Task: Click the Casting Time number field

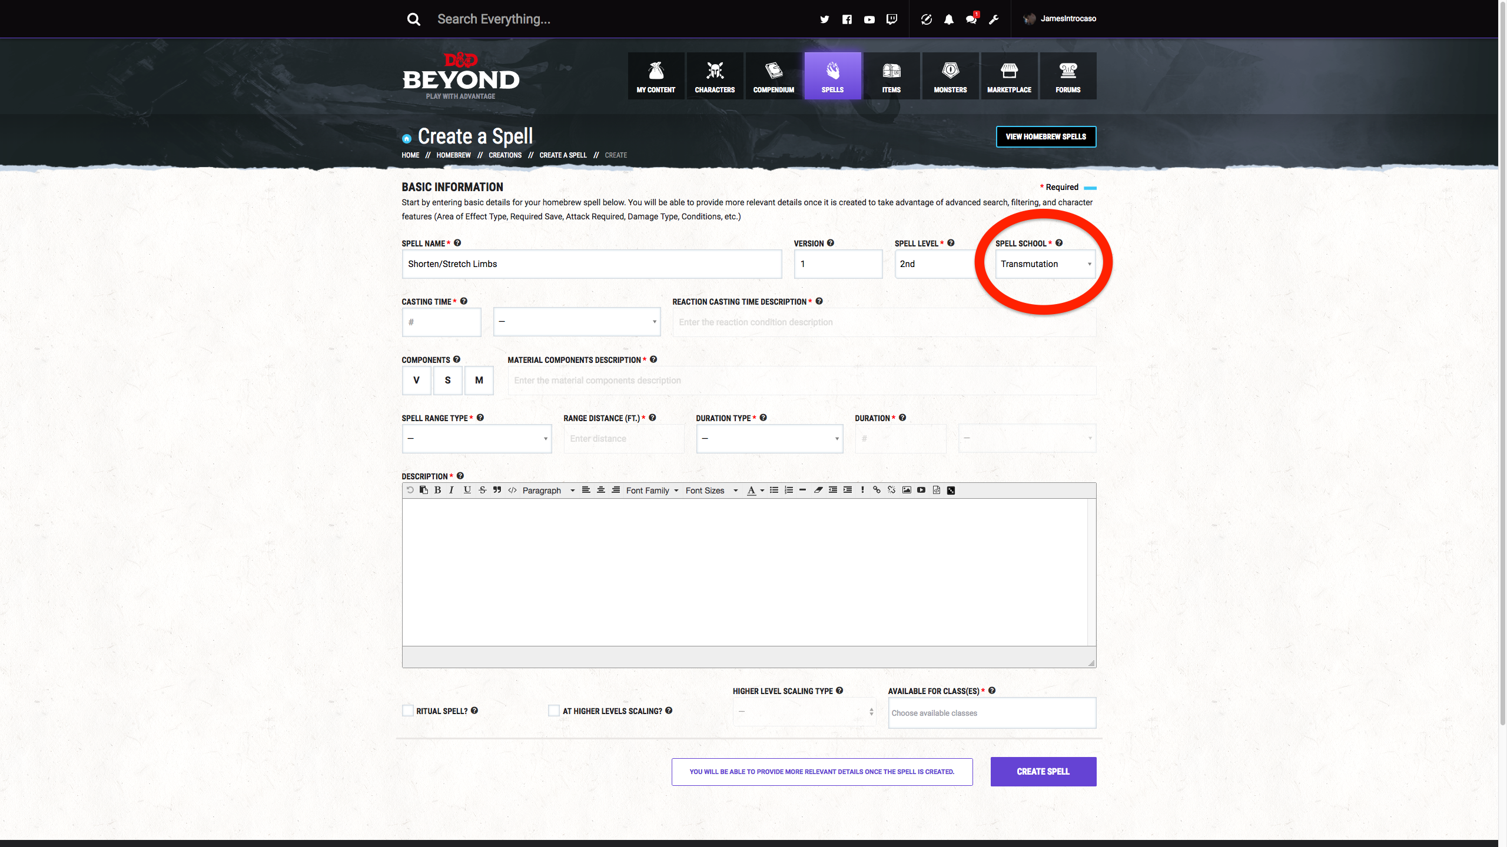Action: [442, 322]
